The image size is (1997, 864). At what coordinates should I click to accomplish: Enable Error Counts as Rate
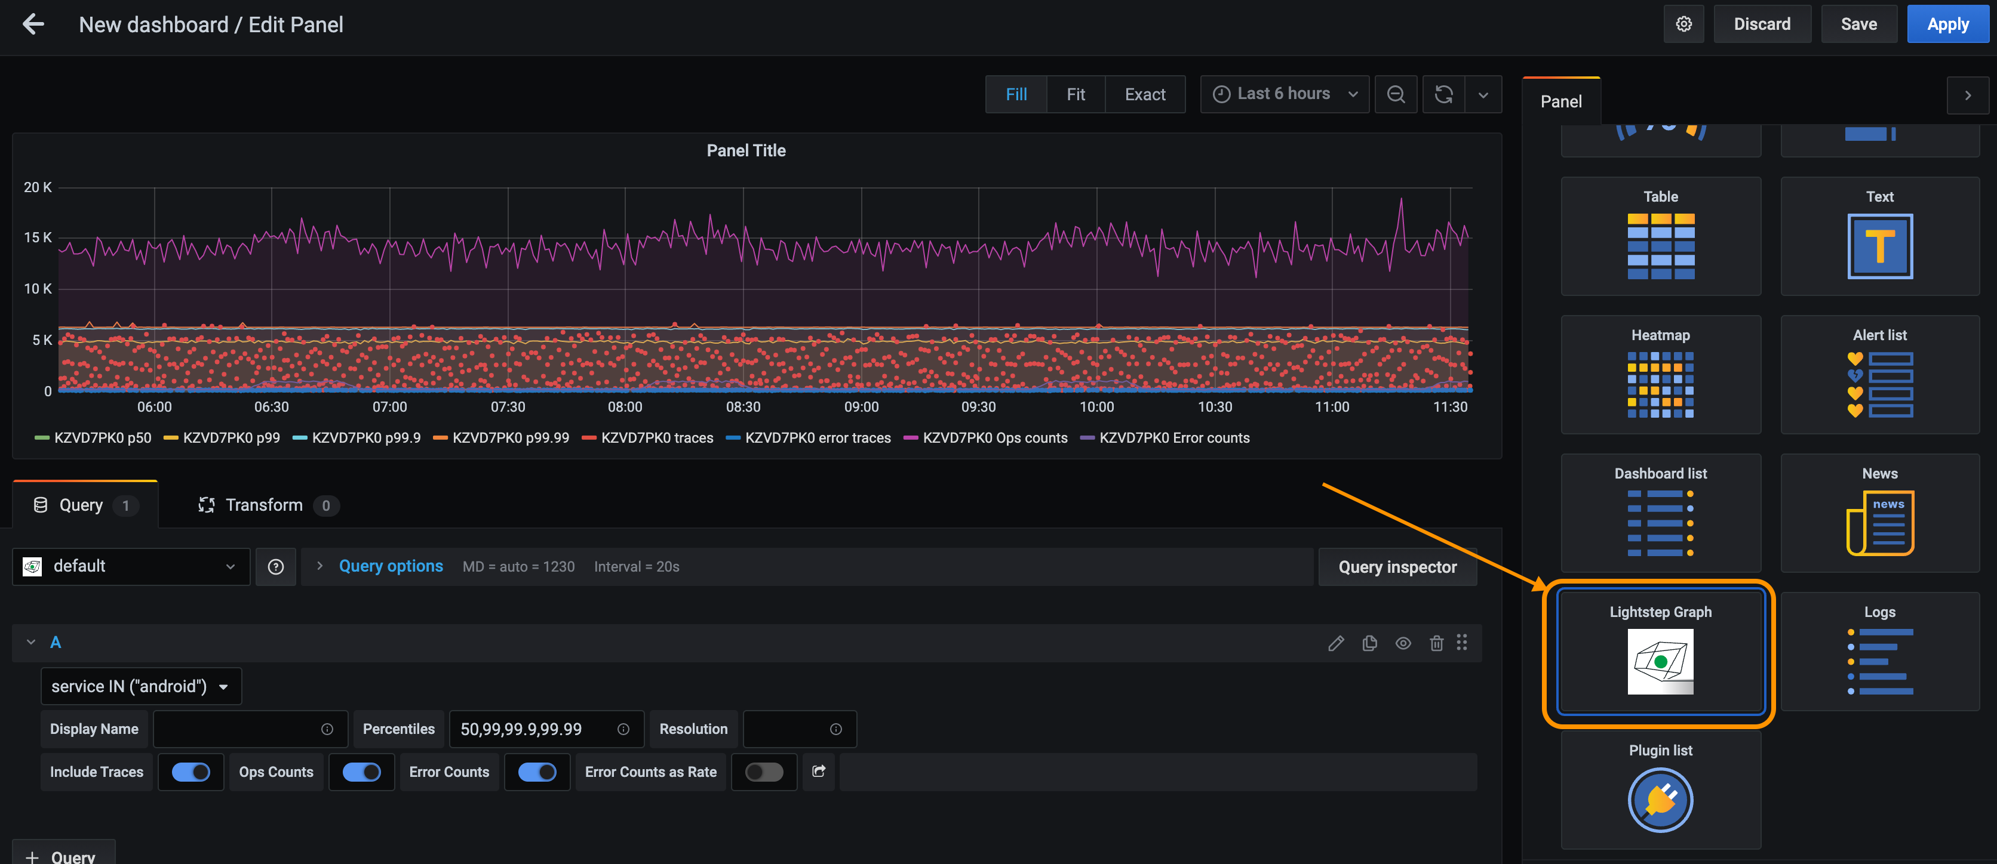(764, 772)
